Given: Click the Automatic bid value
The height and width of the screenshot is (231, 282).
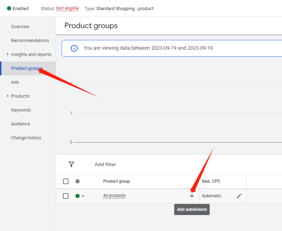Looking at the screenshot, I should pos(211,196).
